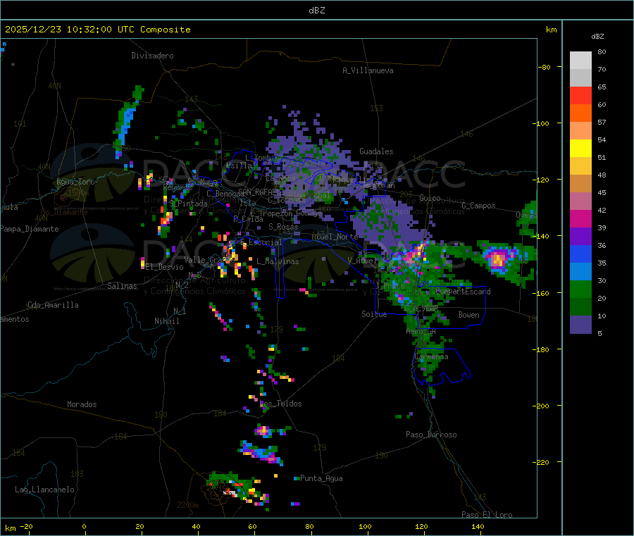634x536 pixels.
Task: Click the -140 km tick on right axis
Action: 542,236
